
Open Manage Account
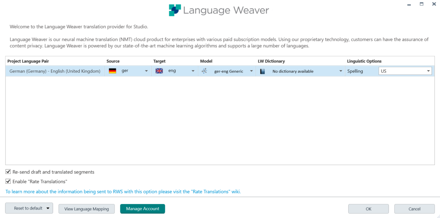[x=142, y=209]
